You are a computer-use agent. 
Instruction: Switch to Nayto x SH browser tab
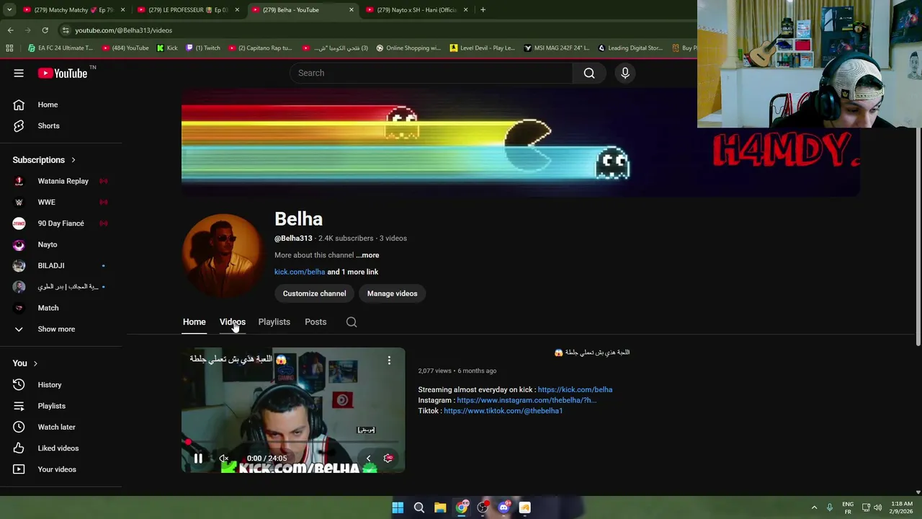(x=417, y=10)
